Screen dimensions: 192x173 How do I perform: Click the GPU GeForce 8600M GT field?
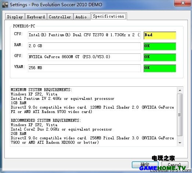[84, 57]
